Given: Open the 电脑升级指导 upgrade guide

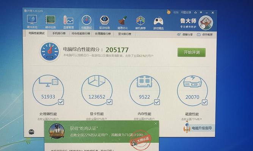Looking at the screenshot, I should click(201, 128).
